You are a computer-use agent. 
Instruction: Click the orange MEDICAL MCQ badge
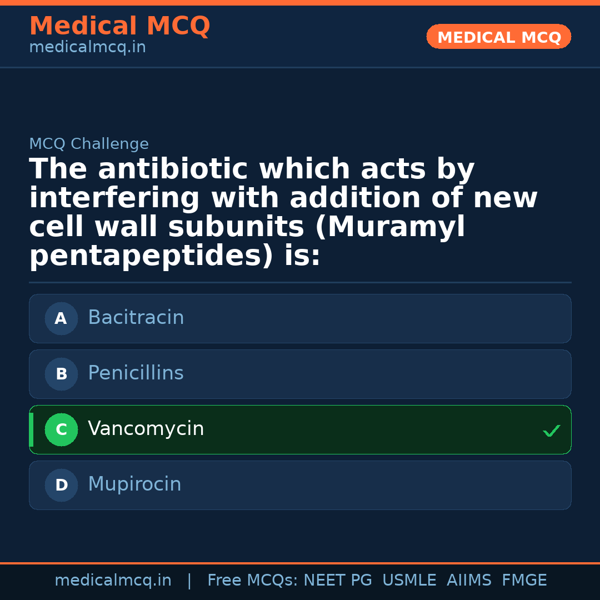coord(499,37)
